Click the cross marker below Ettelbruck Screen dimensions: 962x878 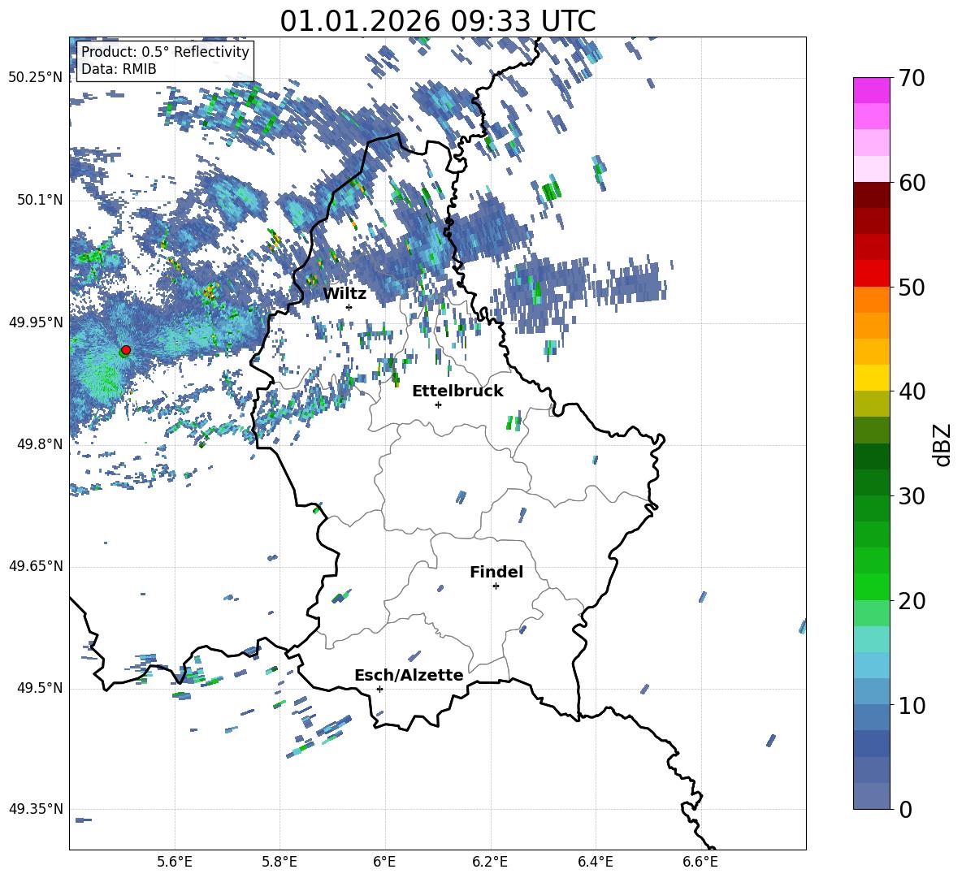438,404
